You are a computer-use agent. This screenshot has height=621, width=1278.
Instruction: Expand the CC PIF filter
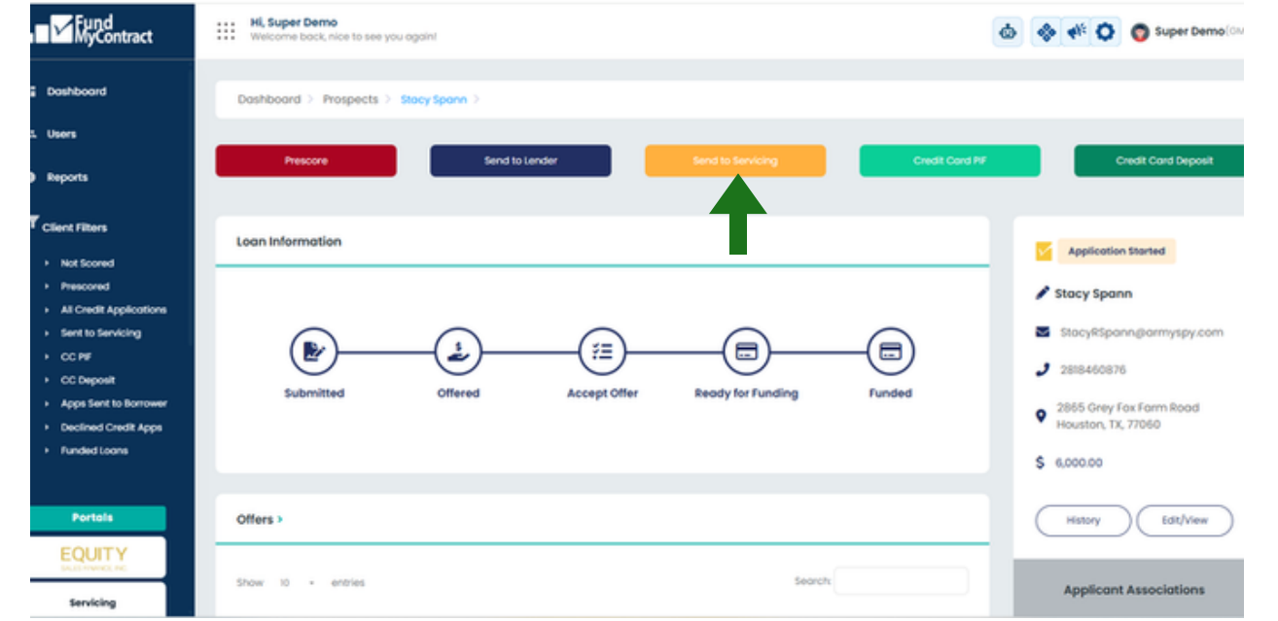75,357
